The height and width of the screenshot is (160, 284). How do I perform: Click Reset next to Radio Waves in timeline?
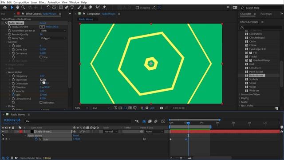[x=76, y=136]
